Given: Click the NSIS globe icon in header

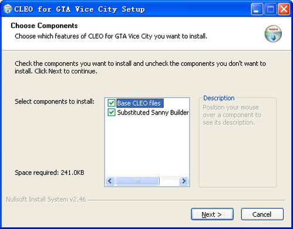Looking at the screenshot, I should (x=273, y=33).
